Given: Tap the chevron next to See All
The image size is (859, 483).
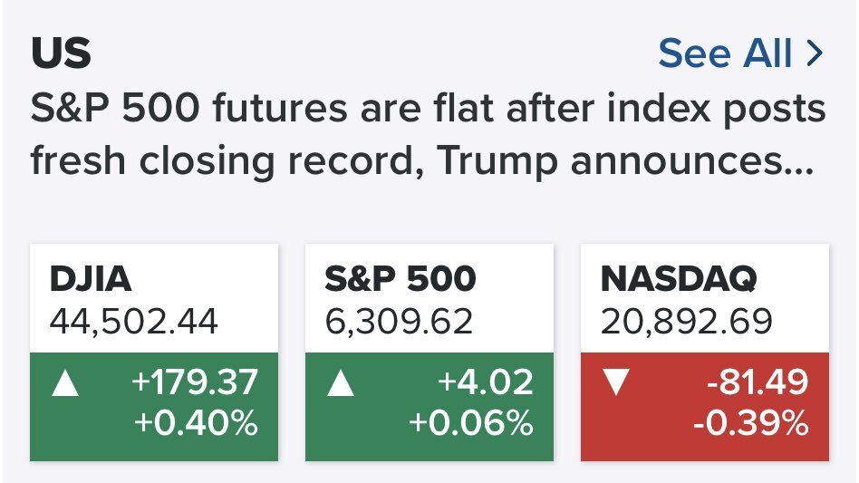Looking at the screenshot, I should (814, 54).
